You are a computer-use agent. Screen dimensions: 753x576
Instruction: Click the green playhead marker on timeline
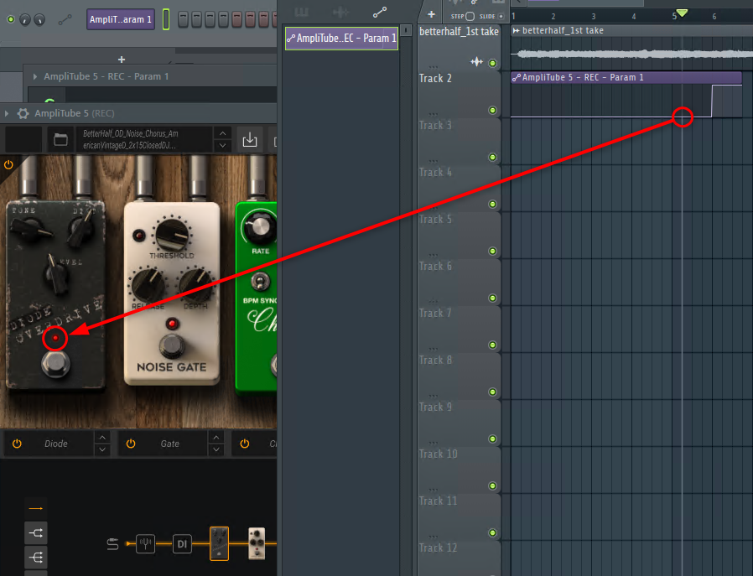[682, 13]
